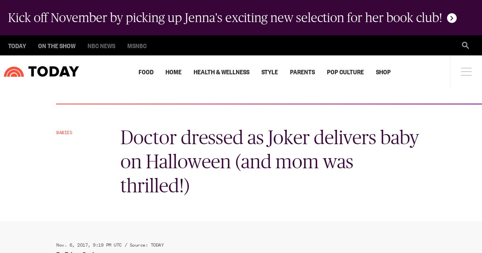Viewport: 482px width, 253px height.
Task: Open the POP CULTURE section
Action: tap(345, 72)
